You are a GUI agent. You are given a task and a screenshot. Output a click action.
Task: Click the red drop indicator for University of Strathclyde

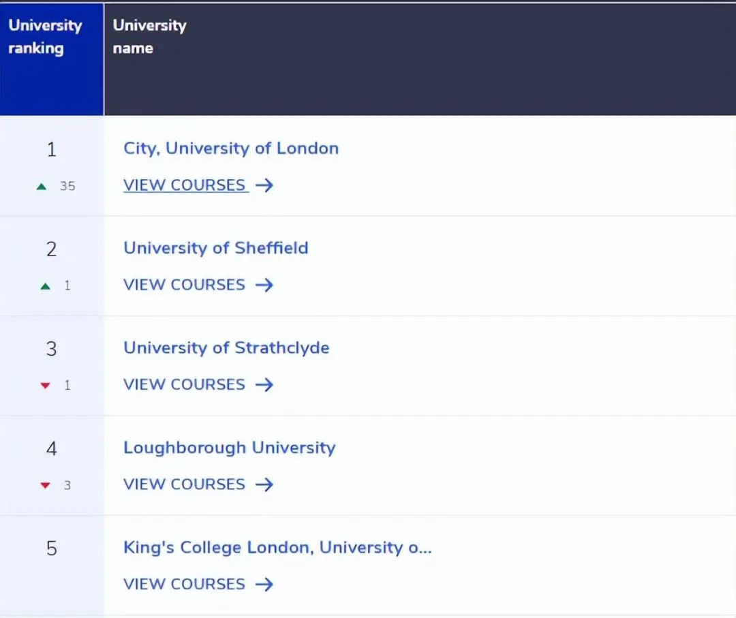point(44,385)
